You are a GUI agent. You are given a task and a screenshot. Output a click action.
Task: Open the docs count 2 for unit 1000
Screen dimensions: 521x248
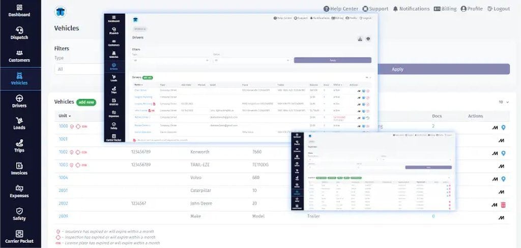[433, 126]
